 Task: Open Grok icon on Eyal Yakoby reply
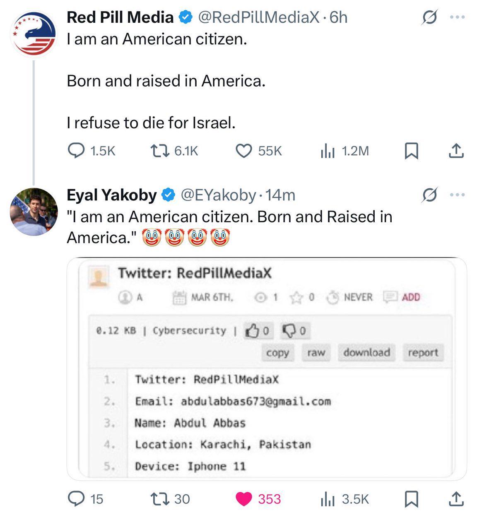click(429, 195)
